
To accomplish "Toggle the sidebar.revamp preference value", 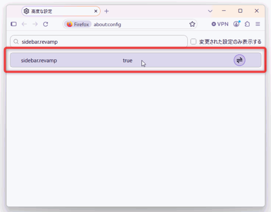I will (x=239, y=60).
